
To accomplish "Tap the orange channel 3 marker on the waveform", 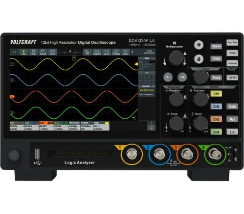I will click(x=12, y=97).
